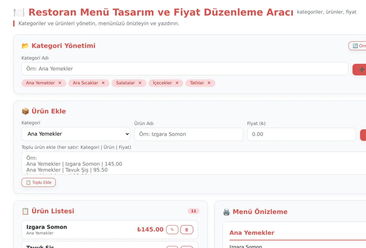The image size is (366, 248).
Task: Click the İçecekler category chip label
Action: (162, 83)
